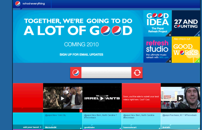
Task: Open MichelleBK user name
Action: [x=51, y=127]
